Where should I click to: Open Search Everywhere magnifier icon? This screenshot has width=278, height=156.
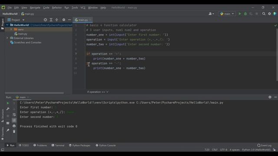click(x=264, y=14)
